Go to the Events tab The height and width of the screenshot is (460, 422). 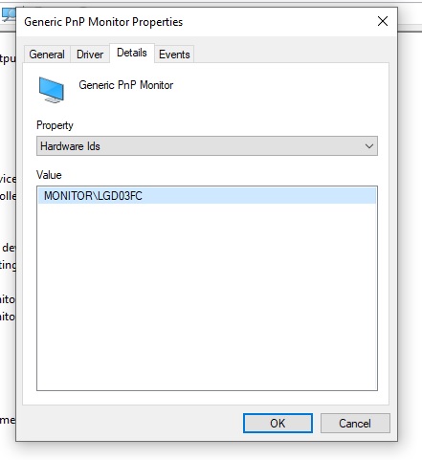pos(174,55)
